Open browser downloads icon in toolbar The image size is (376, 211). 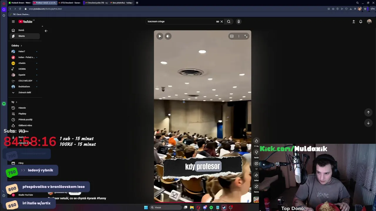pos(351,9)
